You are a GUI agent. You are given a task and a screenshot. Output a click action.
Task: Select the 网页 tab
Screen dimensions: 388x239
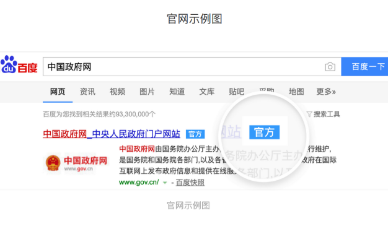point(58,92)
